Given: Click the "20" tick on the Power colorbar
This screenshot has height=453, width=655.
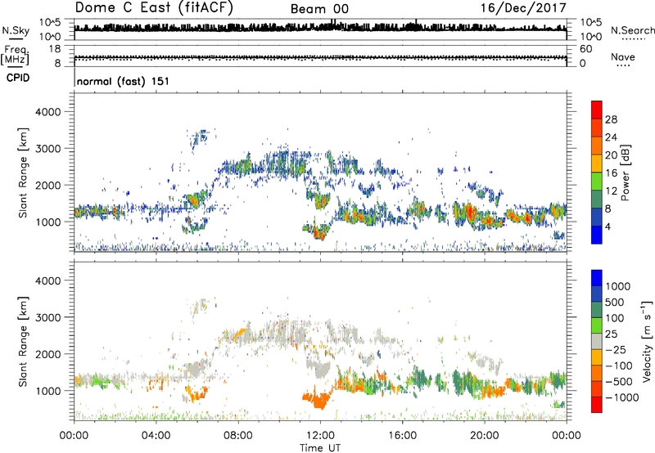Looking at the screenshot, I should pos(611,155).
